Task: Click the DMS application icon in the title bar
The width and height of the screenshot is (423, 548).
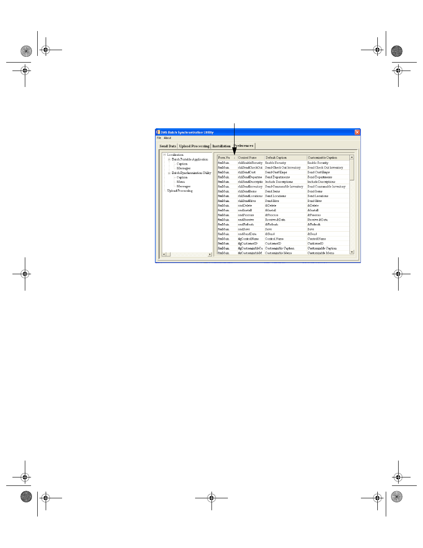Action: click(x=158, y=132)
